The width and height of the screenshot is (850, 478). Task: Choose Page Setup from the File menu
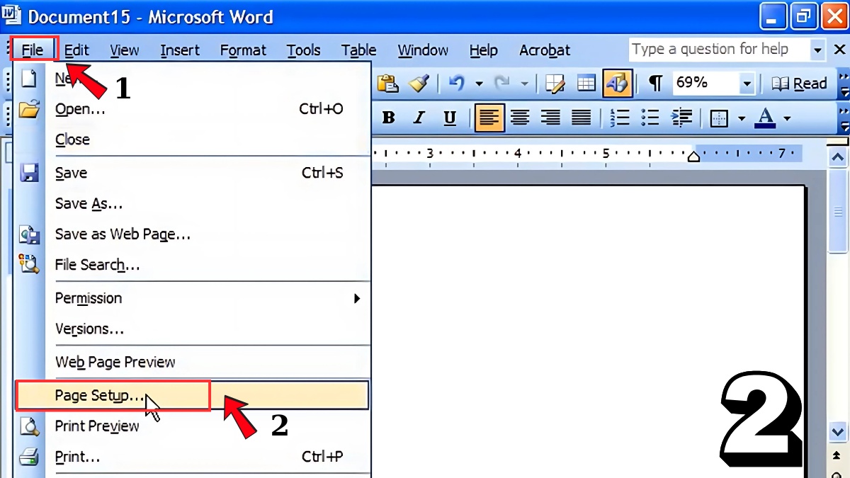click(x=99, y=395)
